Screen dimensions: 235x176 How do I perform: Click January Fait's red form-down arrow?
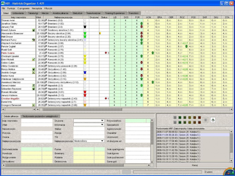click(x=141, y=27)
